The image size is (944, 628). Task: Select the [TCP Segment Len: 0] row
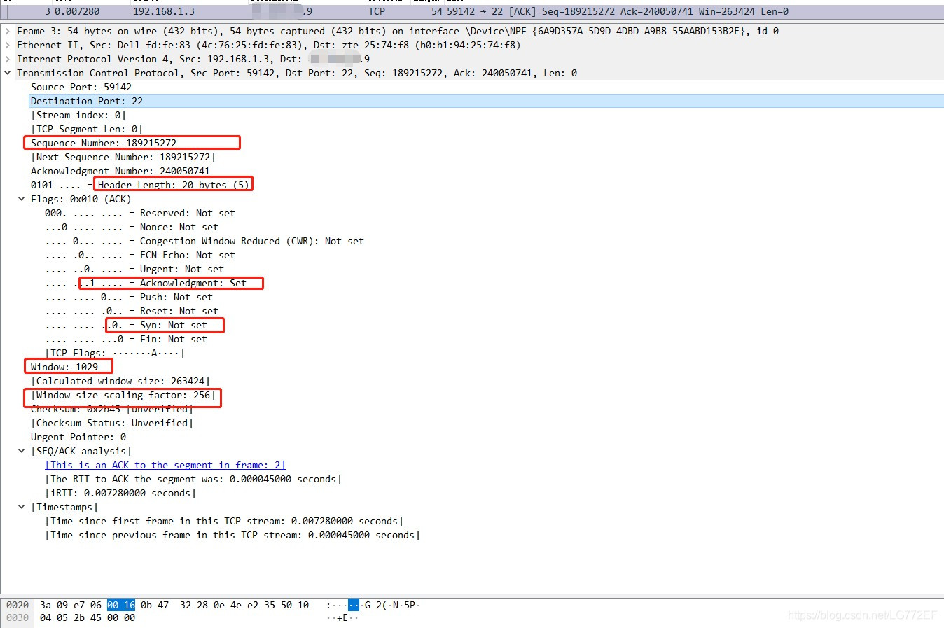87,129
